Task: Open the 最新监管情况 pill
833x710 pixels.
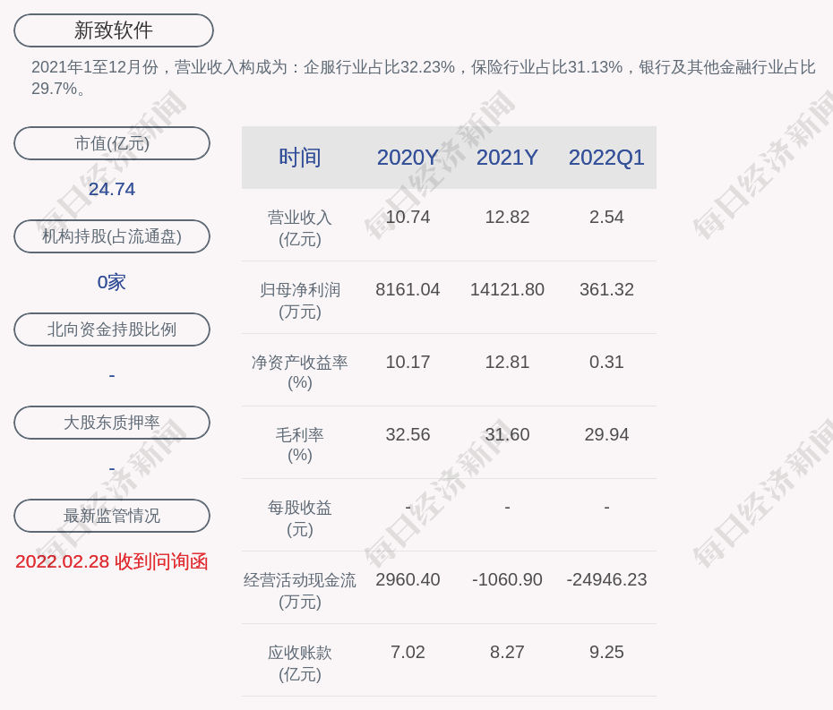Action: click(x=112, y=516)
